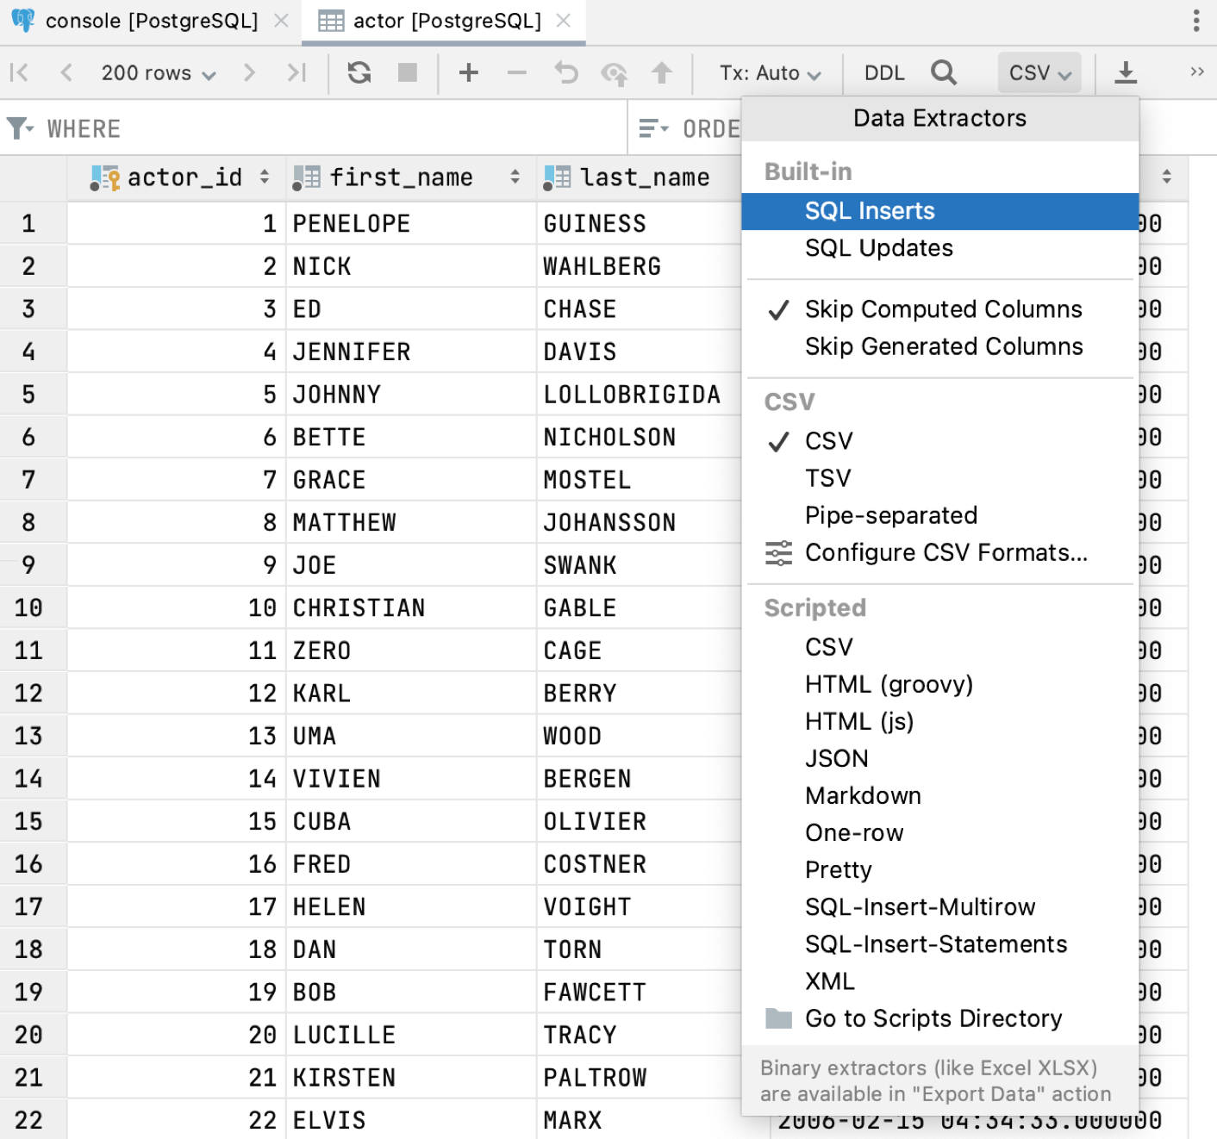The height and width of the screenshot is (1139, 1217).
Task: Click the DDL button
Action: click(883, 72)
